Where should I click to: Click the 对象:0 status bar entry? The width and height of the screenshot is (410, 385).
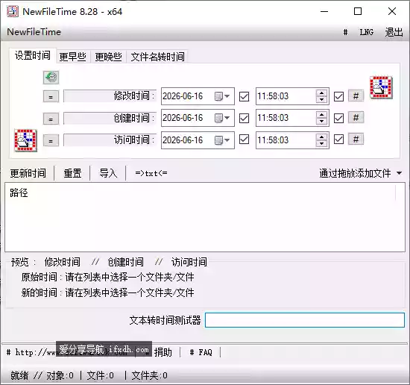[x=60, y=375]
